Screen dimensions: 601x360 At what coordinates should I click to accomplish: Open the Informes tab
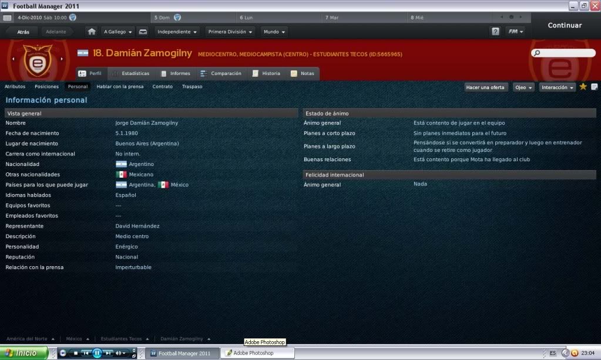(176, 73)
